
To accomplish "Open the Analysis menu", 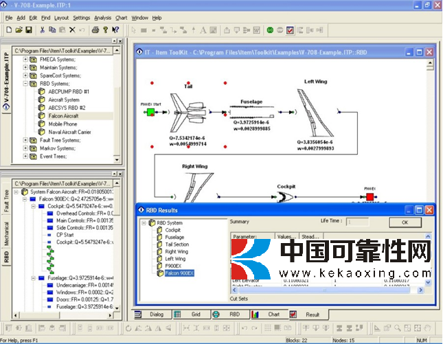I will (102, 17).
